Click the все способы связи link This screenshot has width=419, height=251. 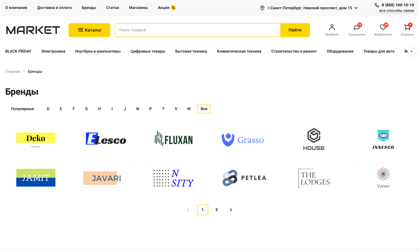tap(396, 11)
